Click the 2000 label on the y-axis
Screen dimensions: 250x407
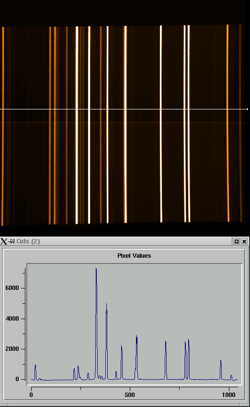coord(12,349)
